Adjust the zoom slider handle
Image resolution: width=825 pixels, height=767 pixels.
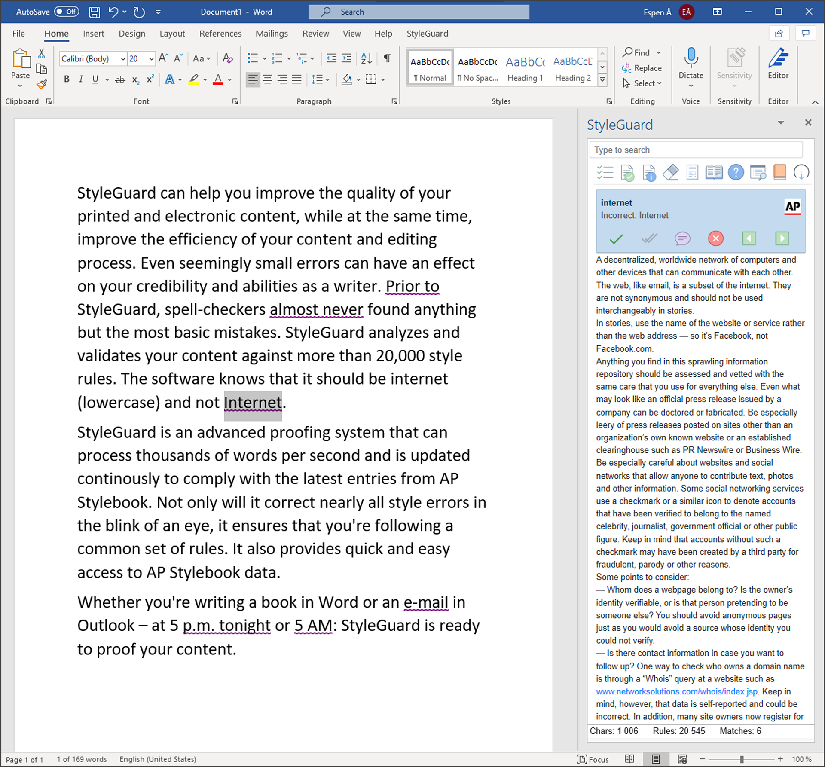point(742,759)
